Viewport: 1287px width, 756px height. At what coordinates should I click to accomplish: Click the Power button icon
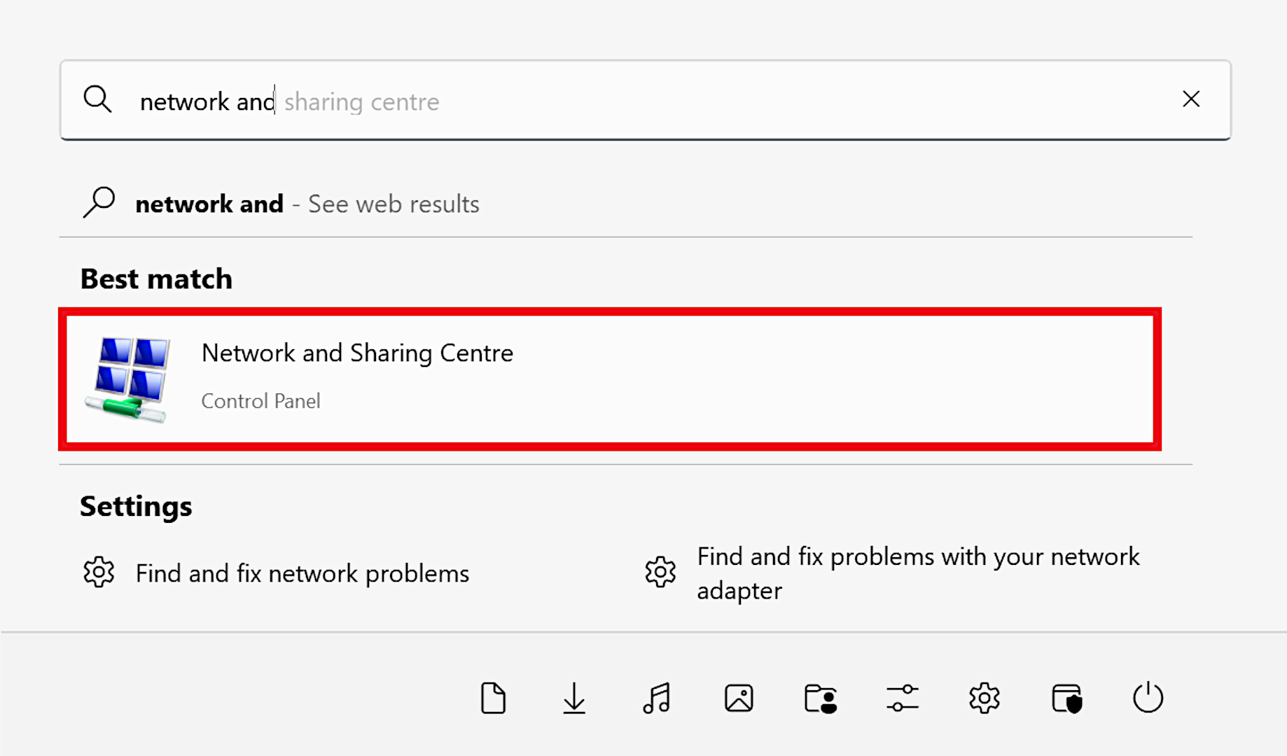1148,698
